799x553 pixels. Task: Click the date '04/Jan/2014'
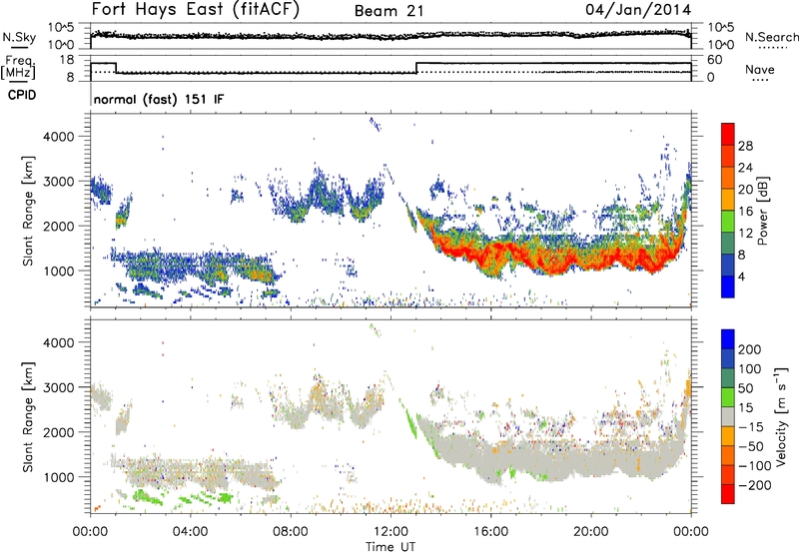point(638,9)
